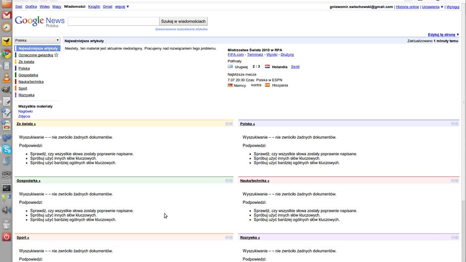
Task: Open the Gmail icon in the dock
Action: pyautogui.click(x=6, y=15)
